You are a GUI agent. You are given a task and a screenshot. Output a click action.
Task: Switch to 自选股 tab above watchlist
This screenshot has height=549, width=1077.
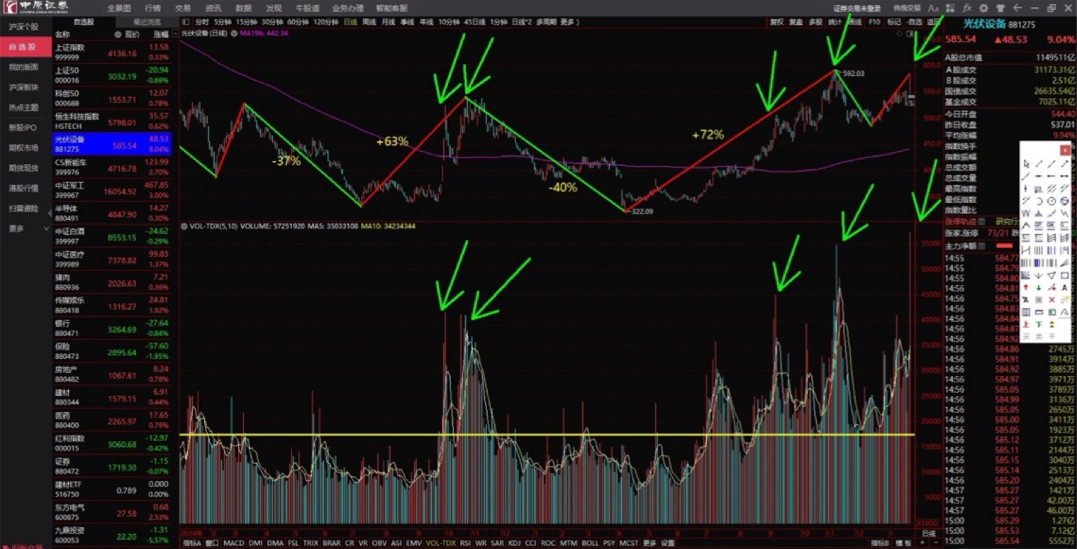pyautogui.click(x=84, y=22)
